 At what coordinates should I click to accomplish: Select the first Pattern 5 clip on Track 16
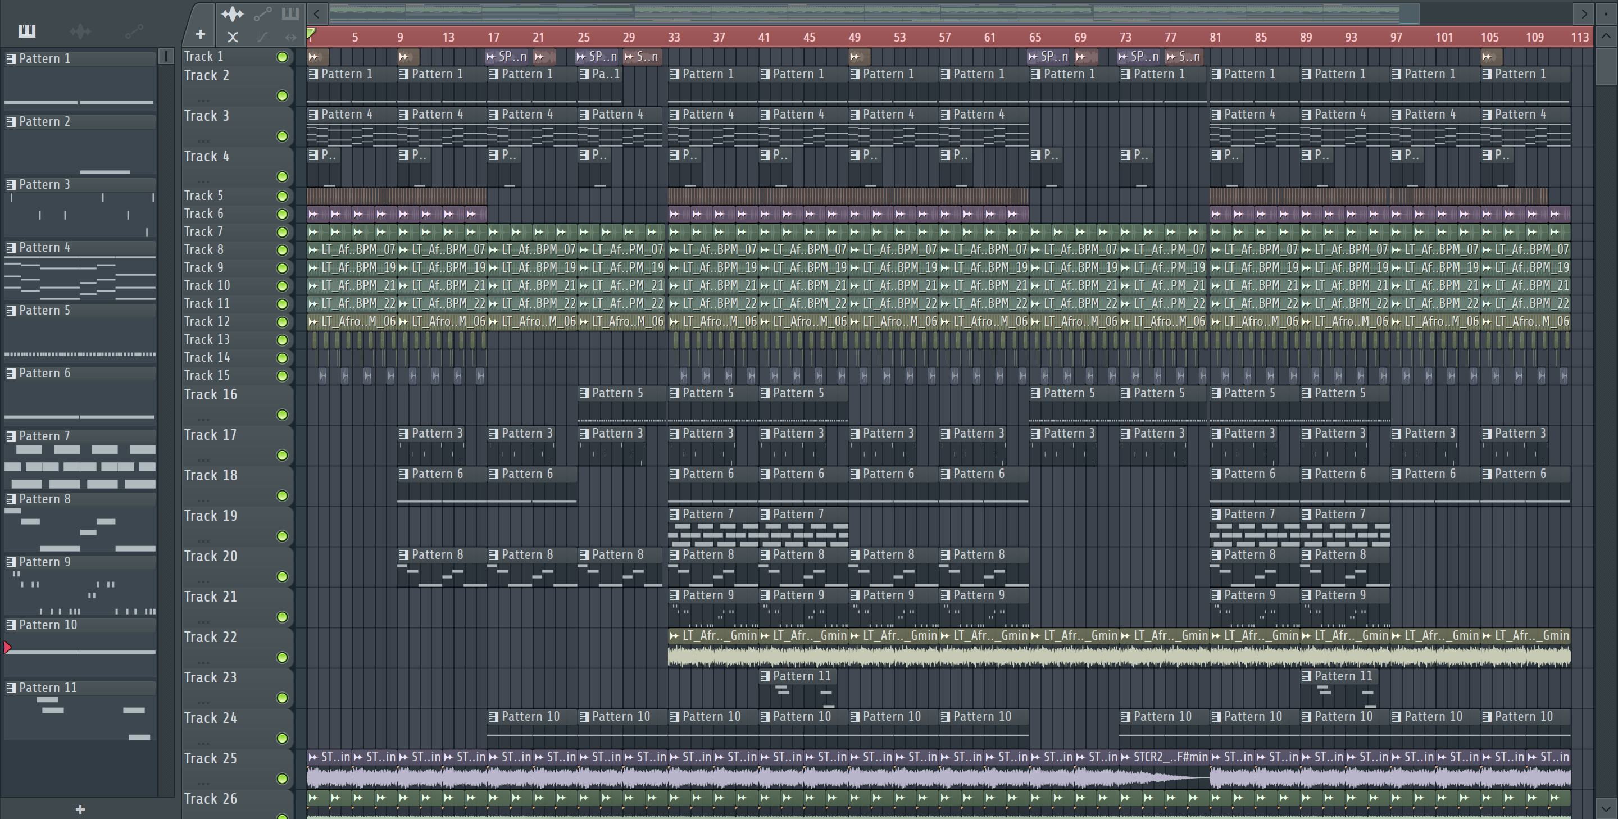click(x=622, y=405)
